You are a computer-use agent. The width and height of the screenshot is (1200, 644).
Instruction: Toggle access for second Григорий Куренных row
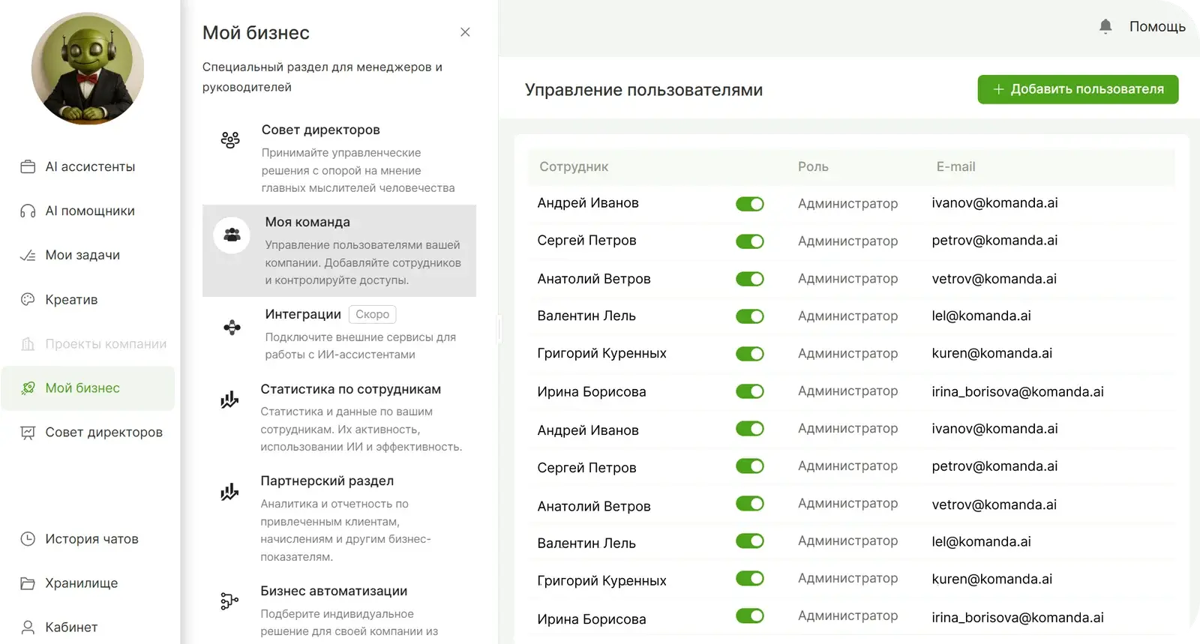click(x=749, y=579)
